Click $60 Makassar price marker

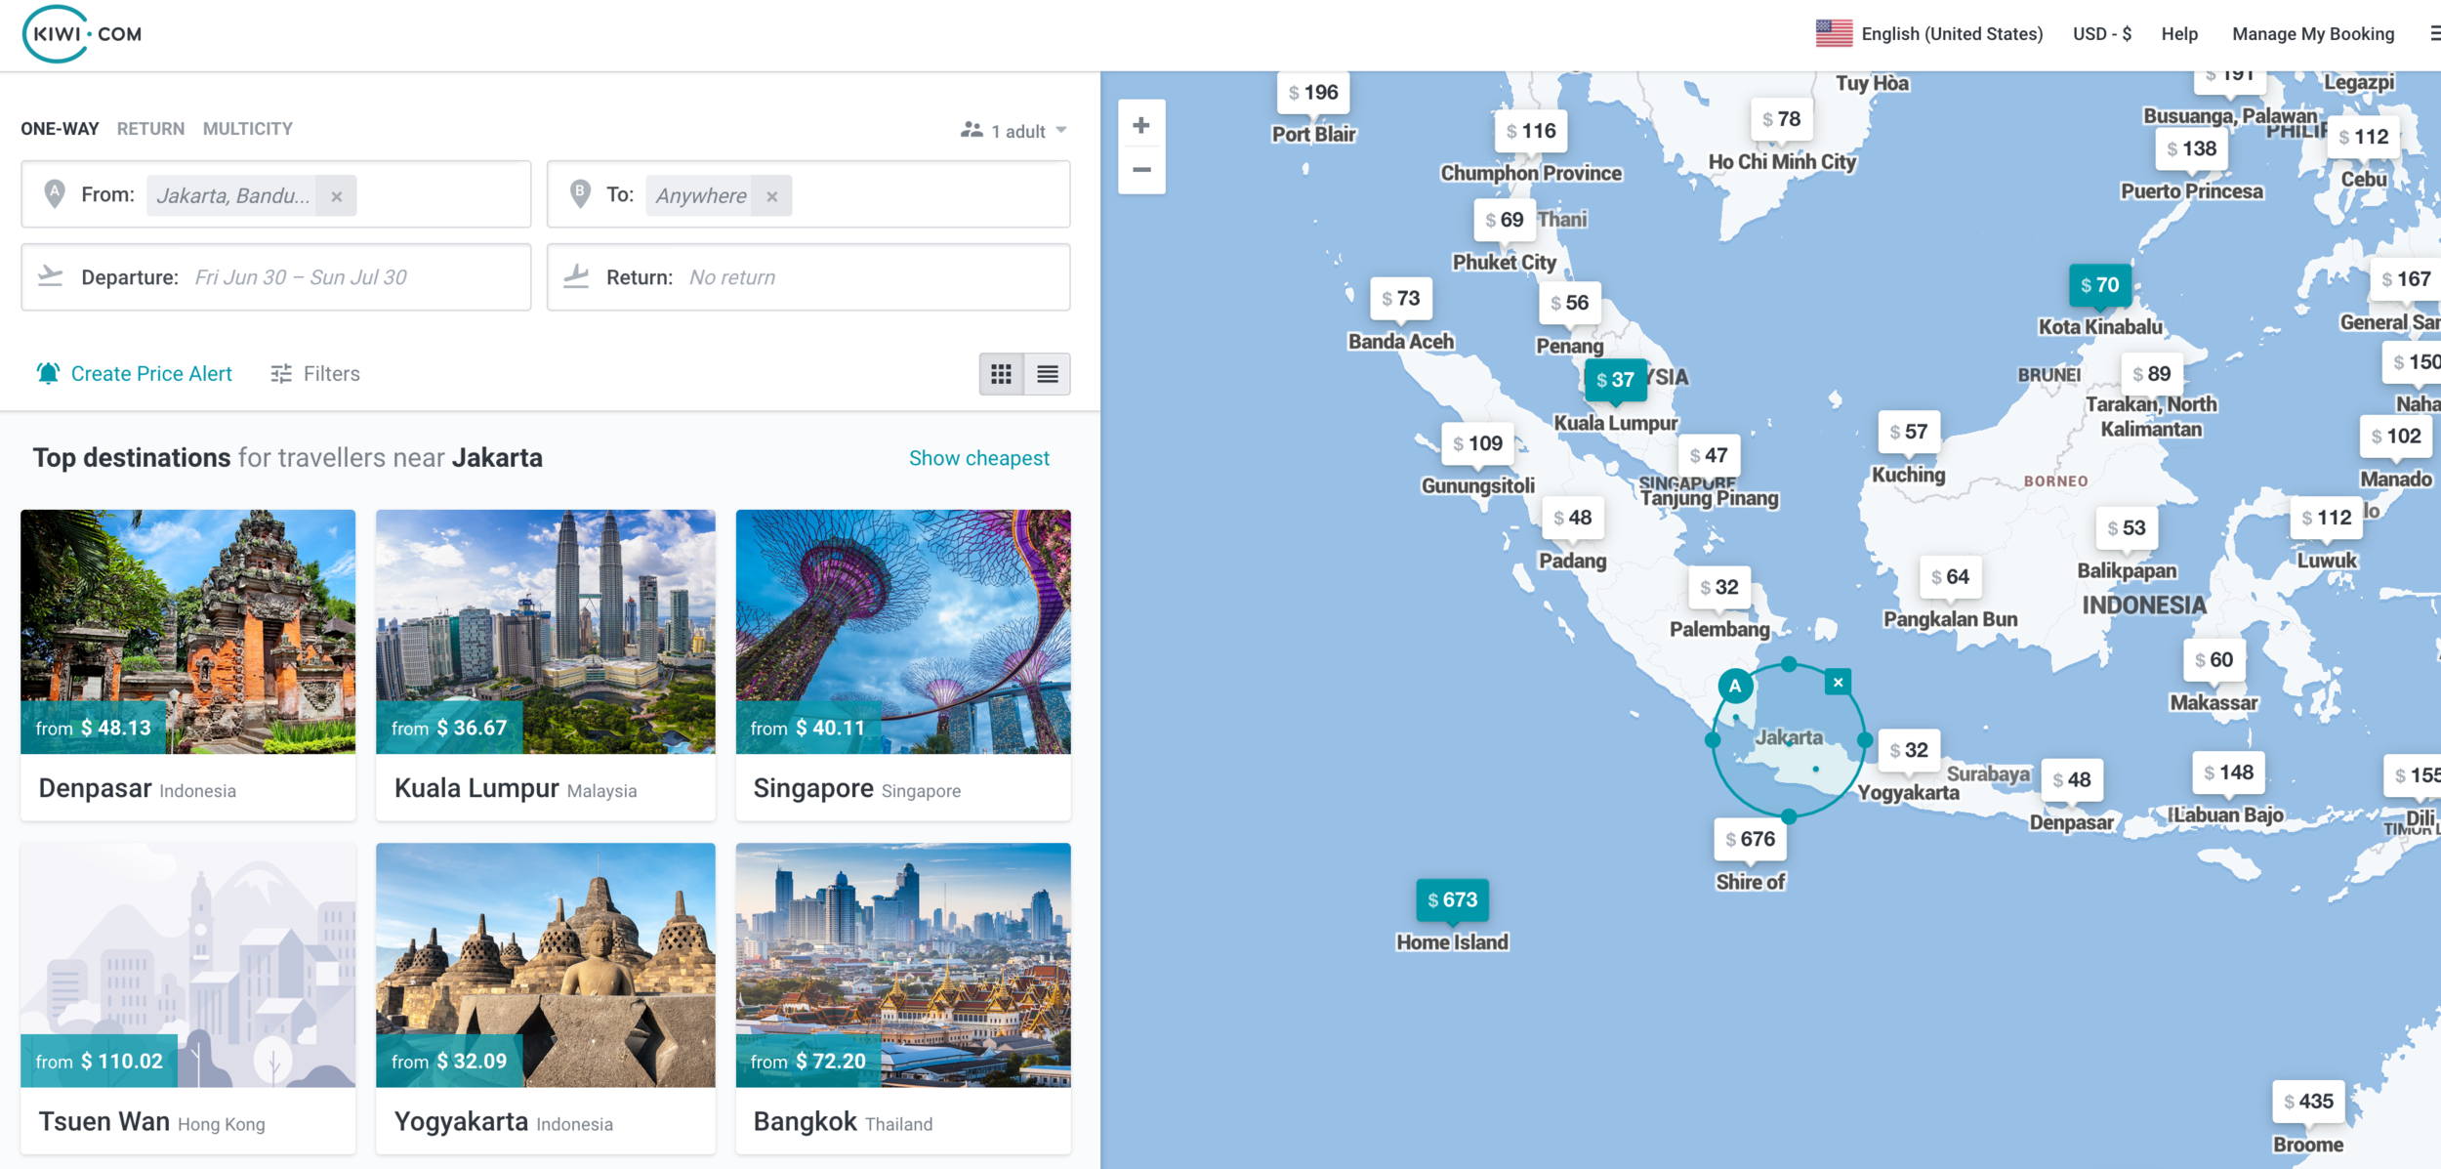(2213, 660)
